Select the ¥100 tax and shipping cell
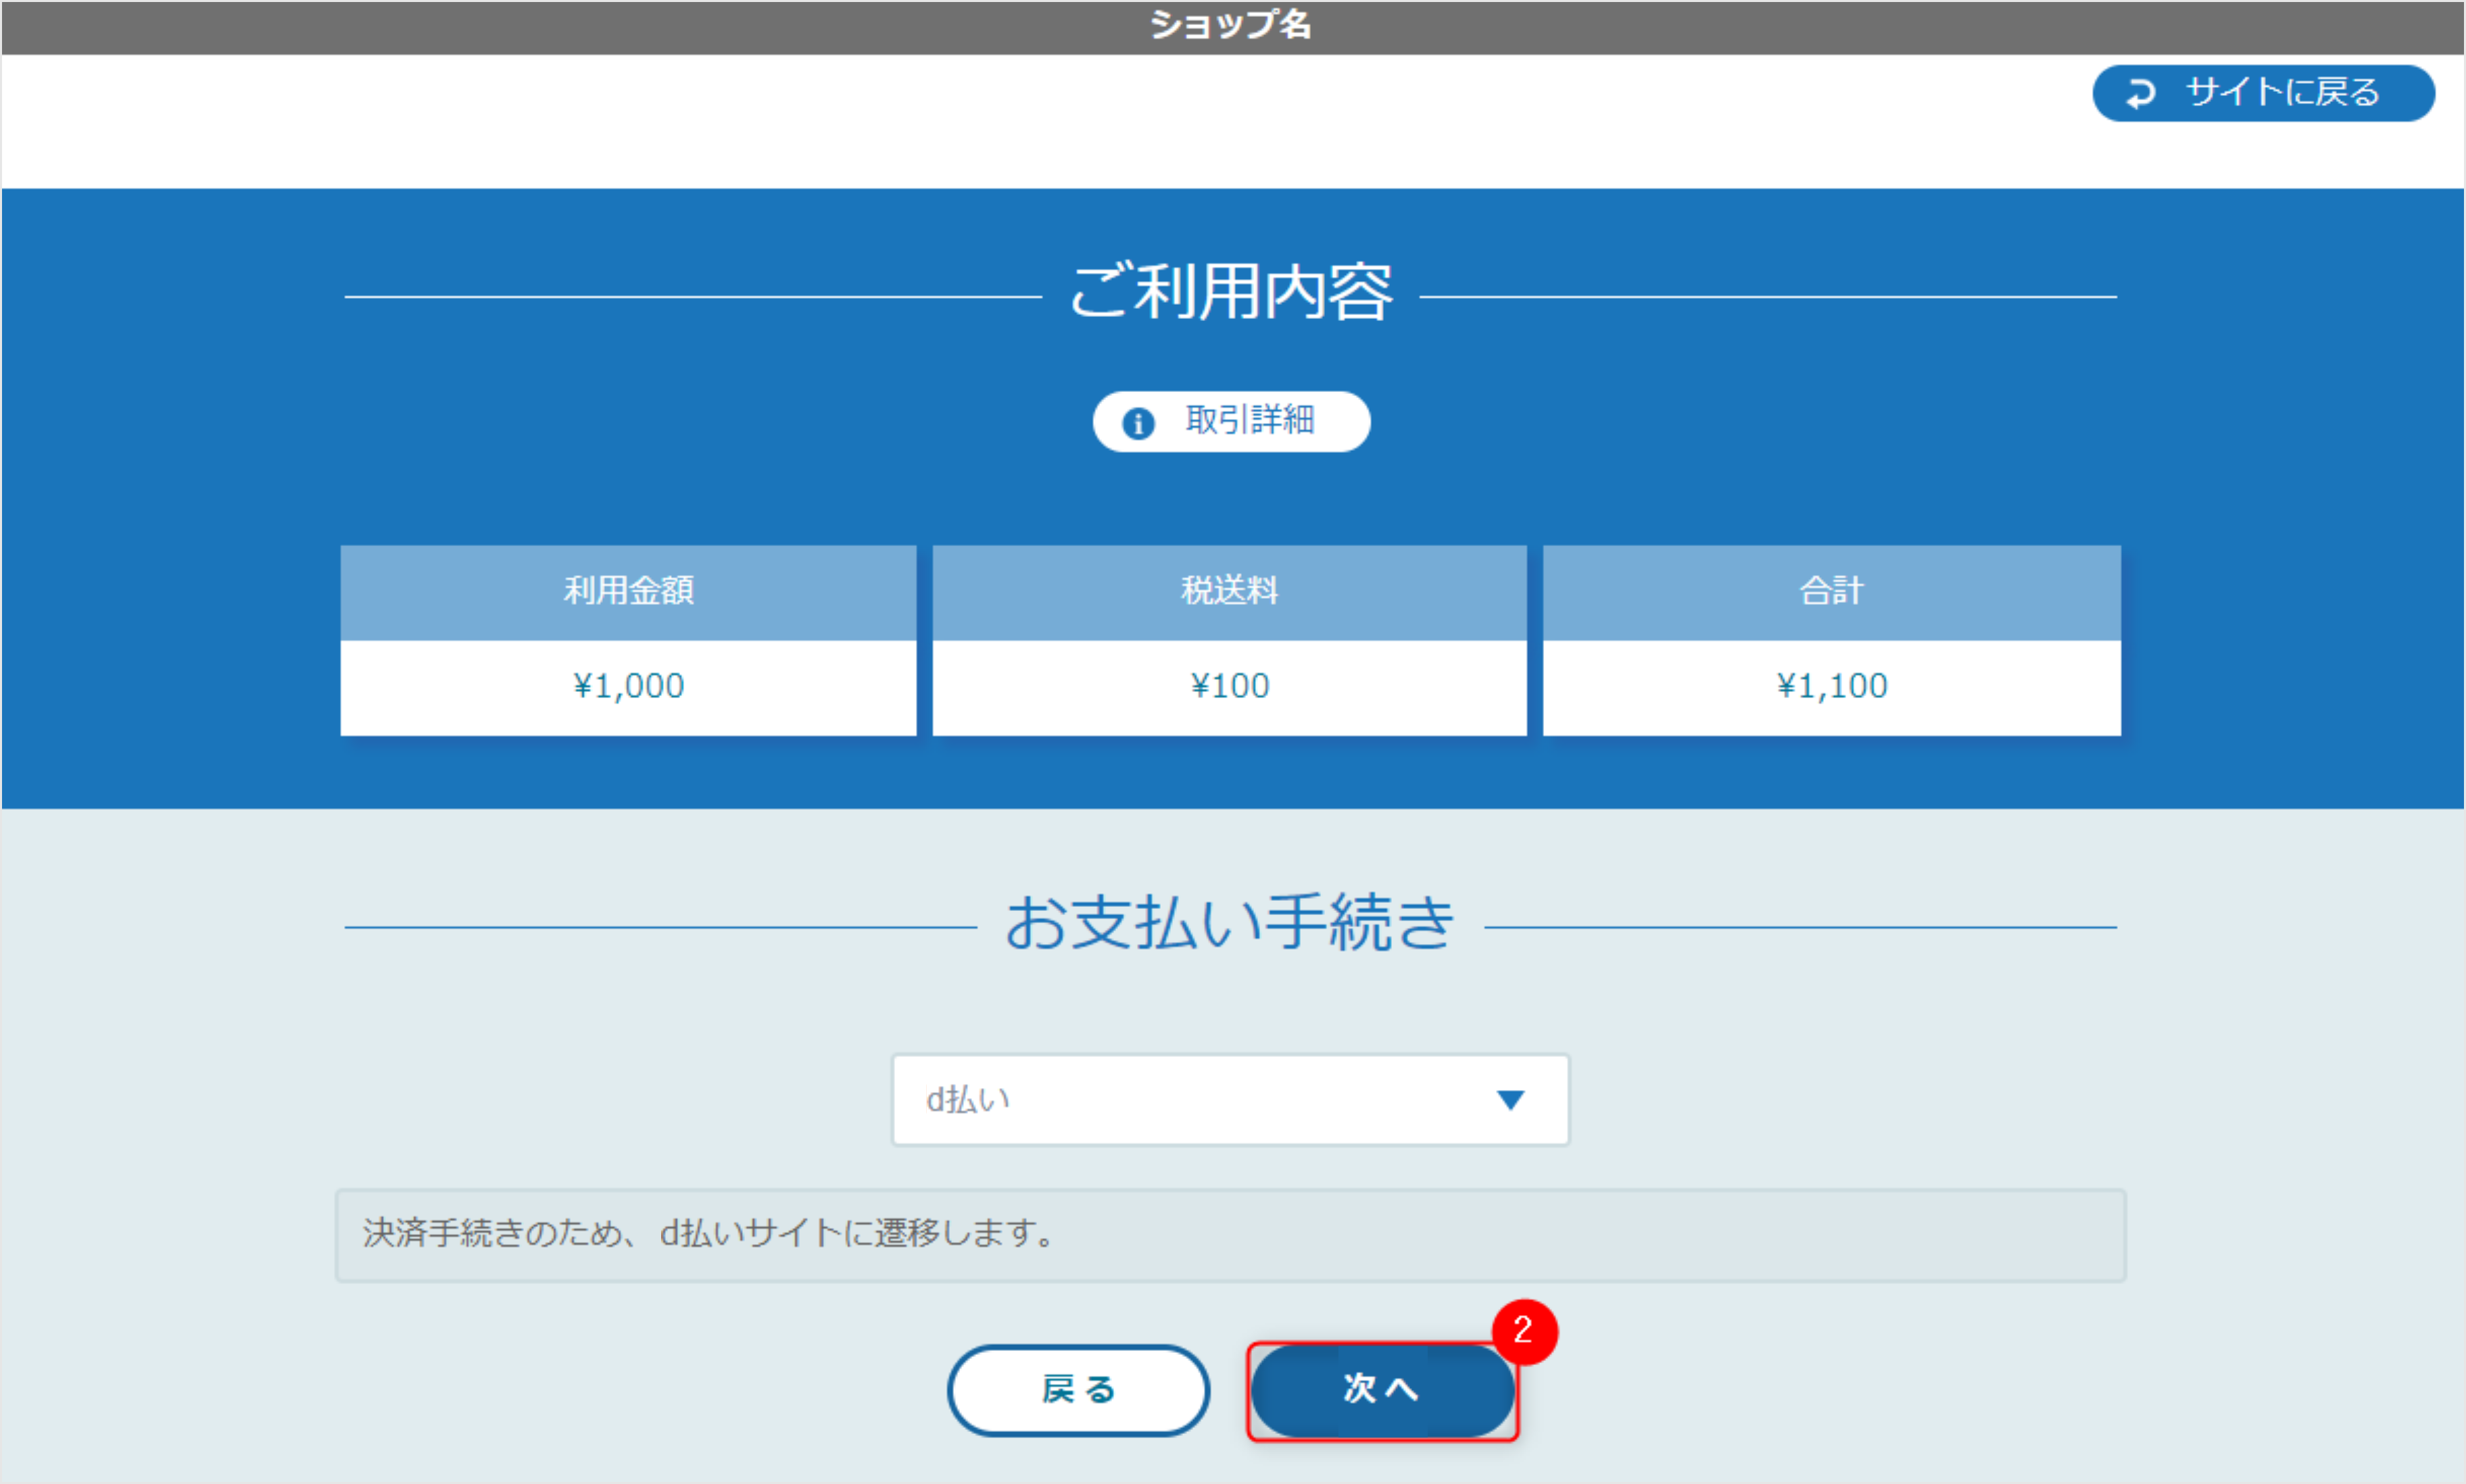The image size is (2466, 1484). point(1229,686)
